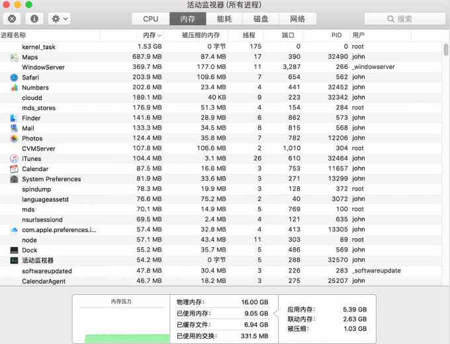Click the 26 thread count for iTunes
This screenshot has width=450, height=344.
pyautogui.click(x=257, y=158)
